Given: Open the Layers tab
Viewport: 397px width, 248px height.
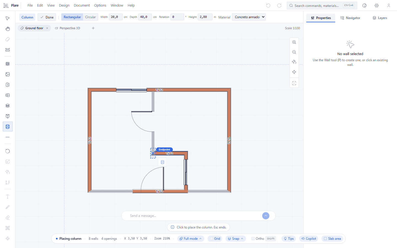Looking at the screenshot, I should coord(380,18).
